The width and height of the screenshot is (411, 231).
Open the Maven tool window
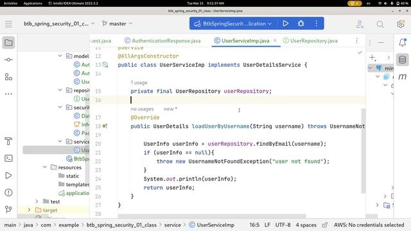tap(403, 77)
